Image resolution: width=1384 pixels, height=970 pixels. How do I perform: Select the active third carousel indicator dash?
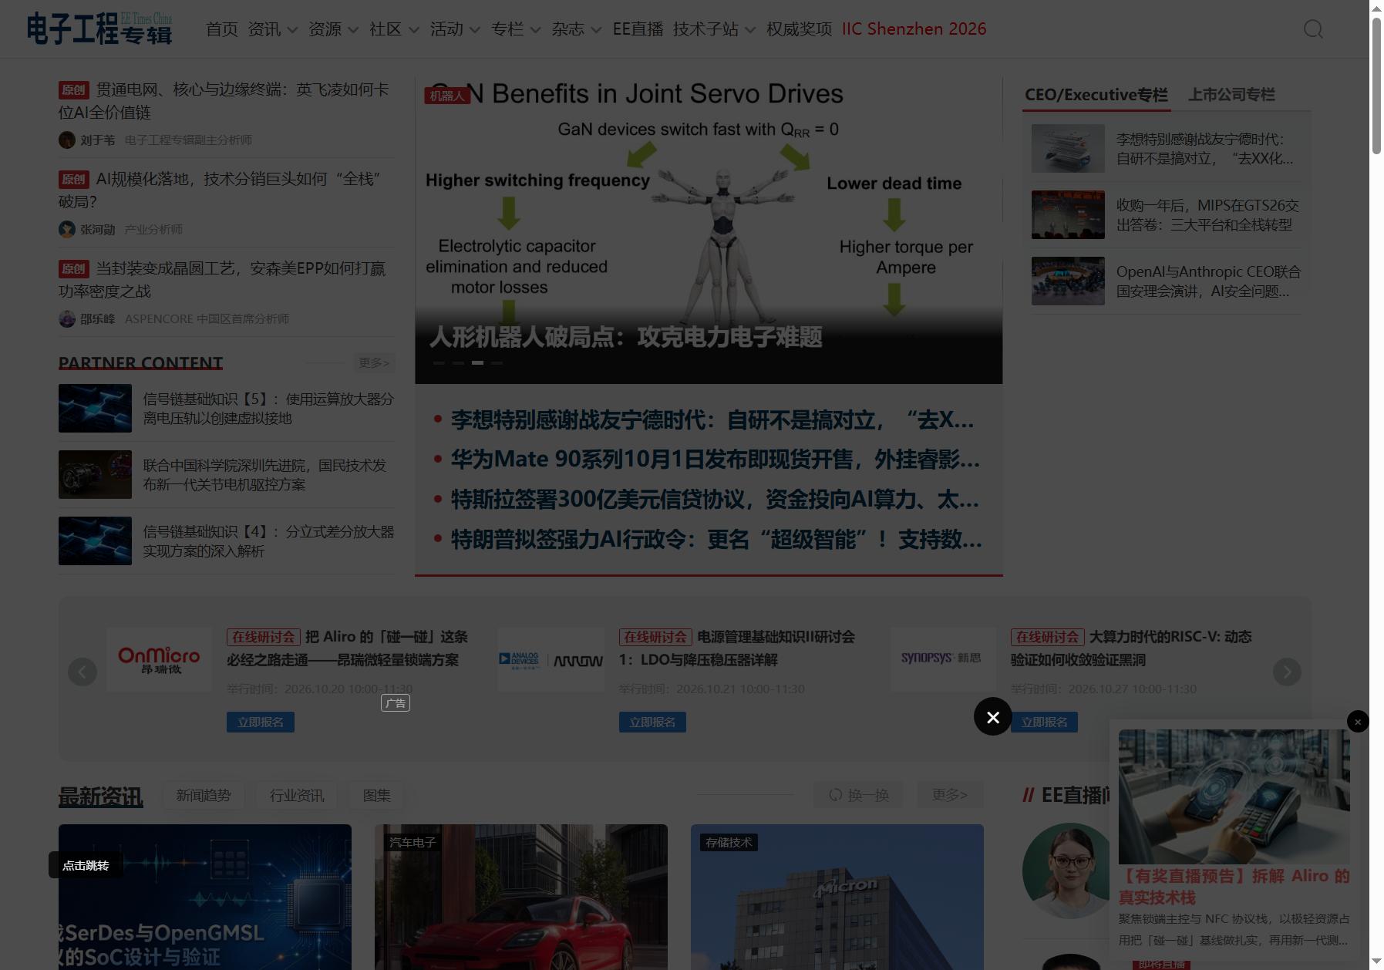coord(478,362)
